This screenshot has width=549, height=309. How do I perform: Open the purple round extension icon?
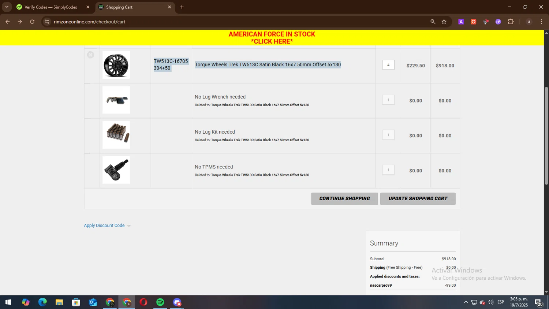point(498,22)
